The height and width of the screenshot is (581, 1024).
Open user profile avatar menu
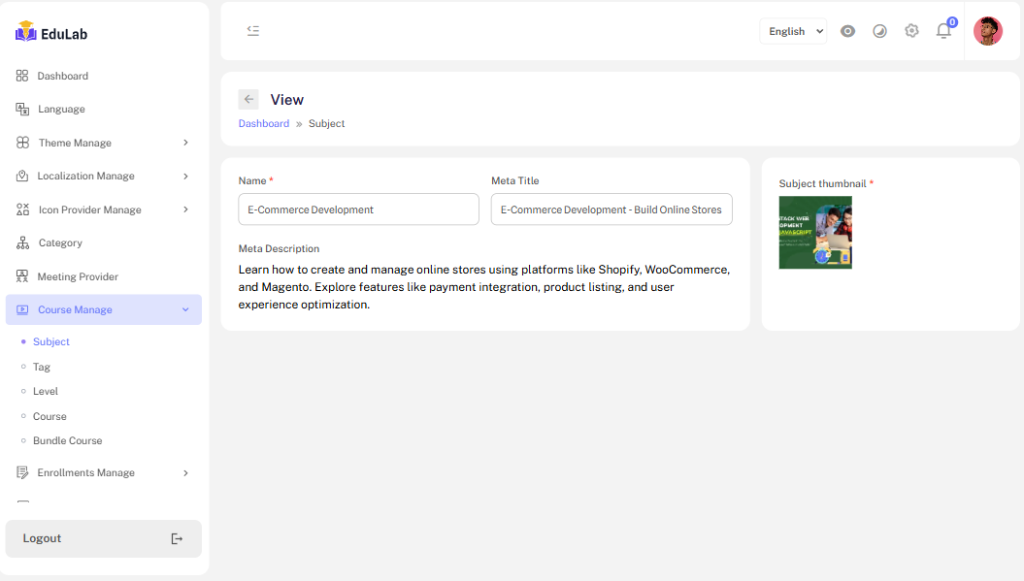click(987, 31)
